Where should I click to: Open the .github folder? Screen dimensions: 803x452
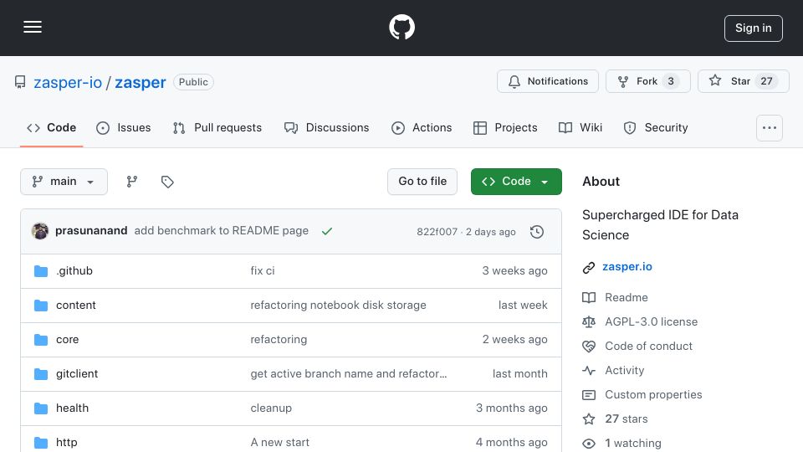point(74,270)
